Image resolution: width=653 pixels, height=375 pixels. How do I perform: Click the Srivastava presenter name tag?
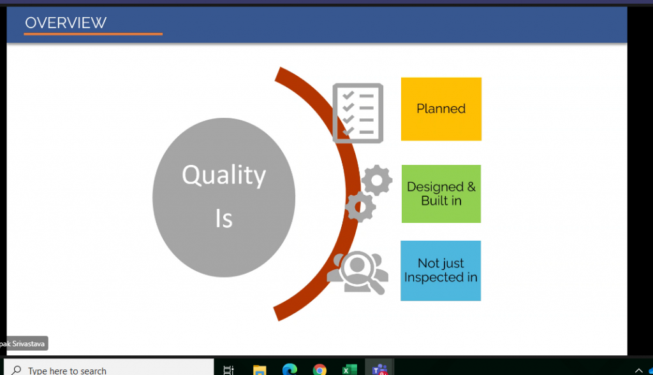click(24, 343)
